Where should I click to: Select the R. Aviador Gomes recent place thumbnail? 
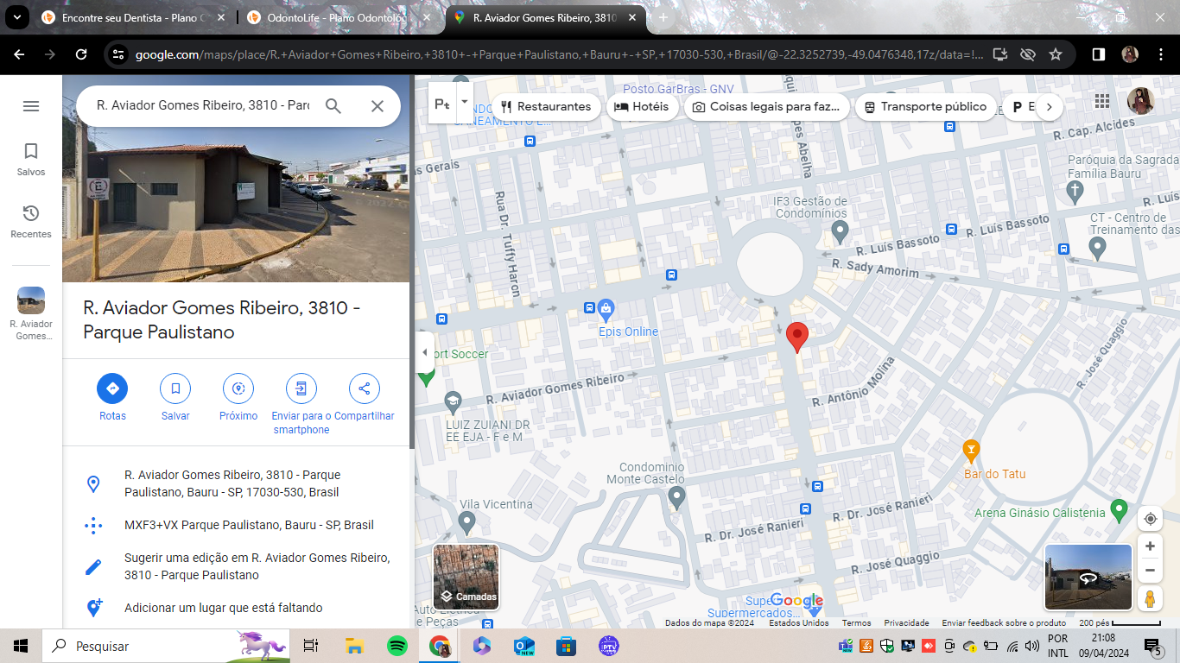pyautogui.click(x=31, y=313)
